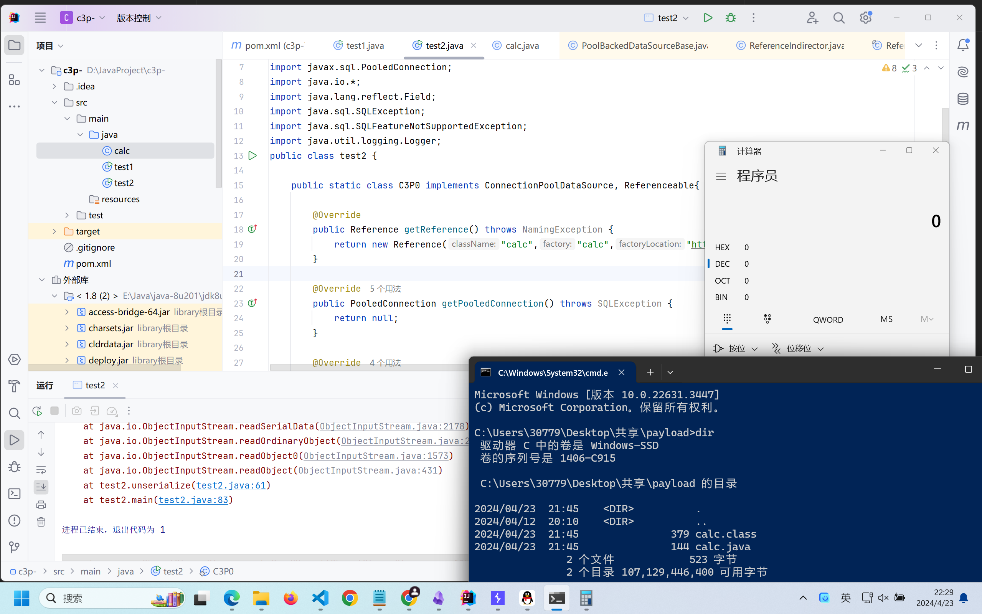
Task: Click the run gutter icon on line 13
Action: click(253, 155)
